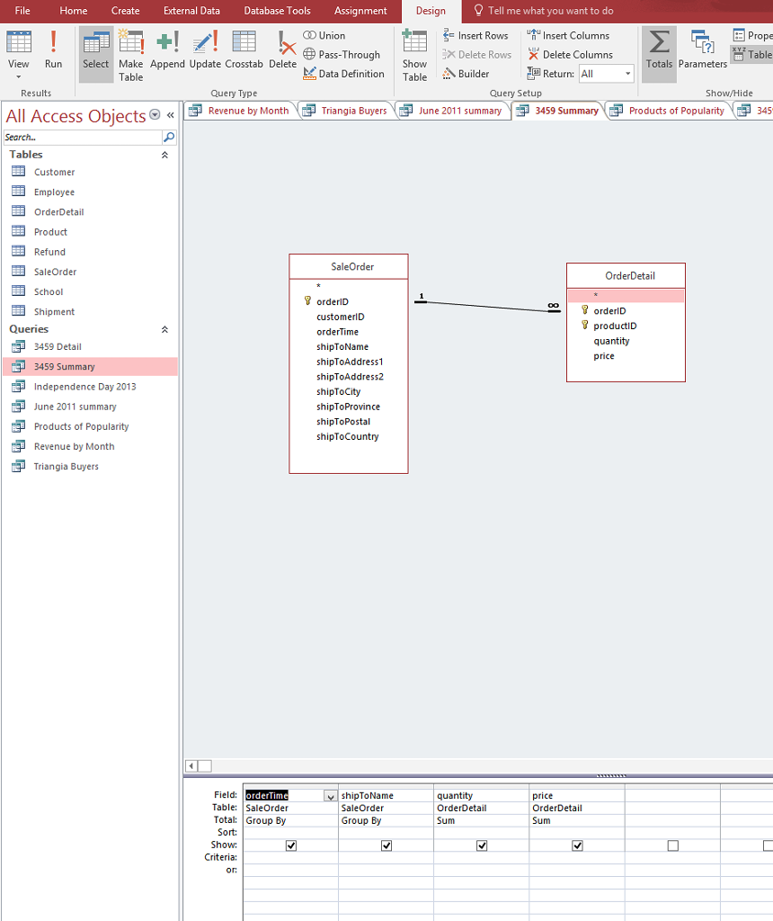The height and width of the screenshot is (921, 773).
Task: Expand the View button dropdown arrow
Action: point(18,77)
